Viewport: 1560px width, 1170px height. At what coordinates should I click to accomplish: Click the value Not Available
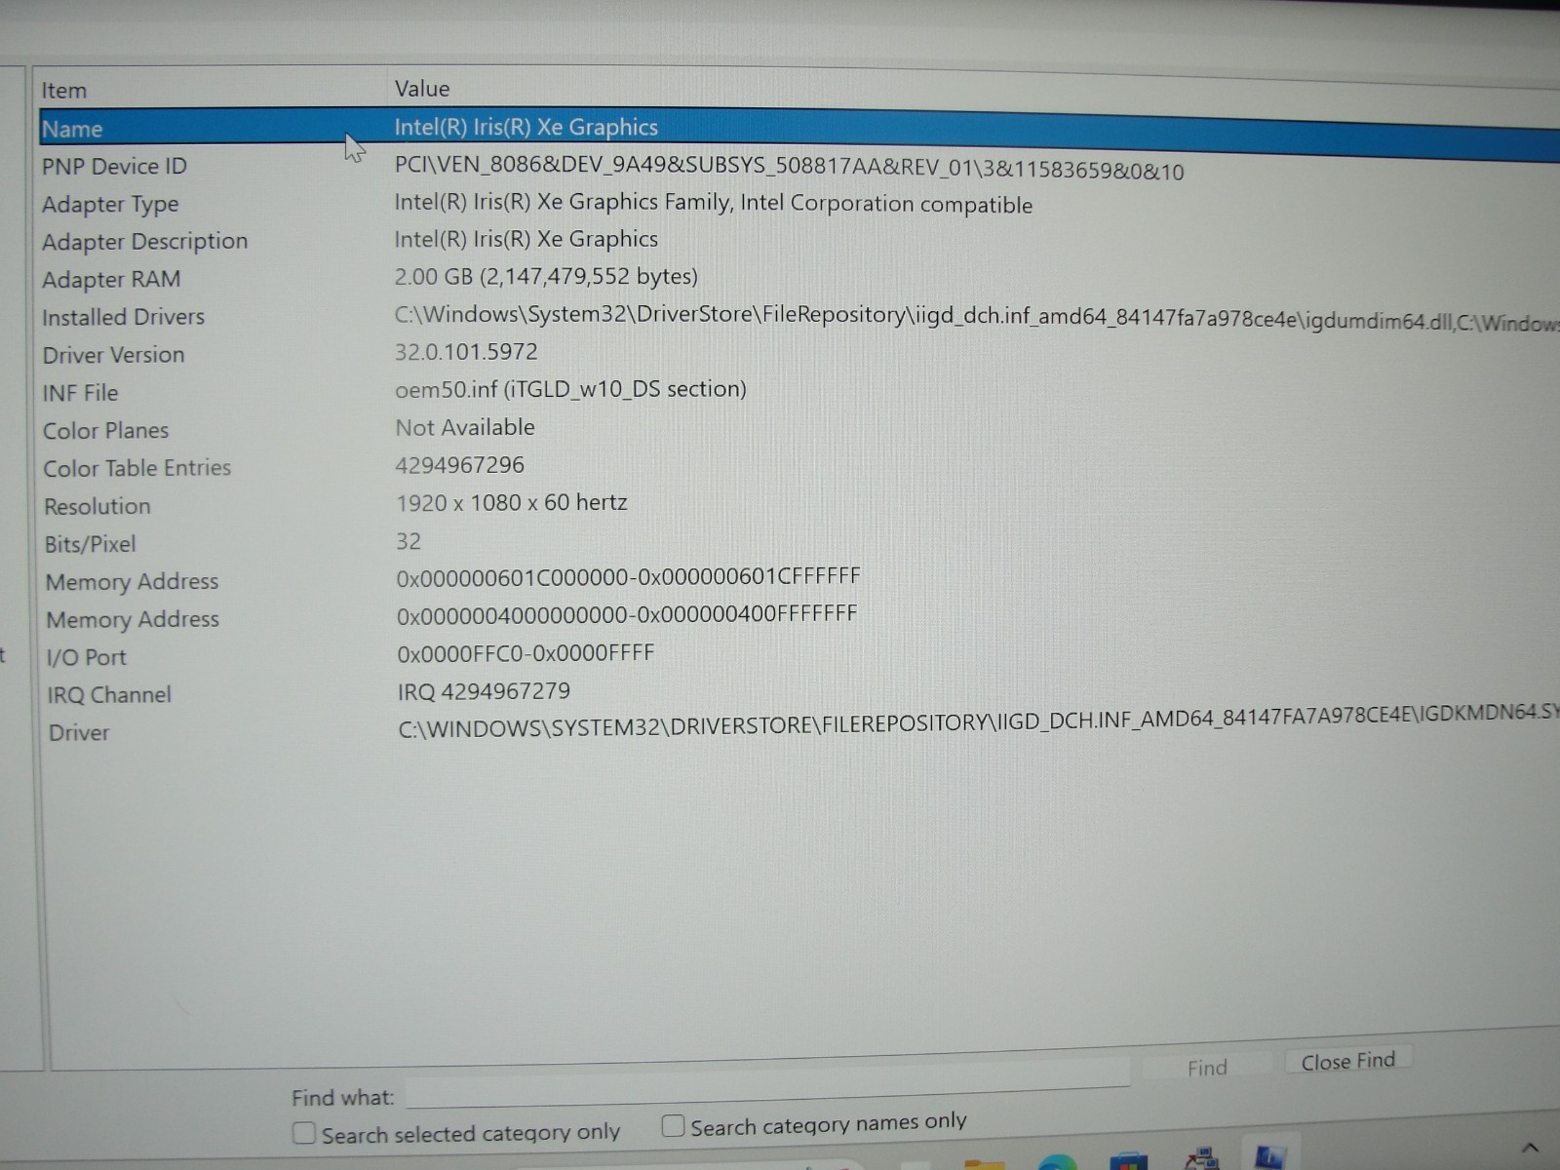coord(465,427)
